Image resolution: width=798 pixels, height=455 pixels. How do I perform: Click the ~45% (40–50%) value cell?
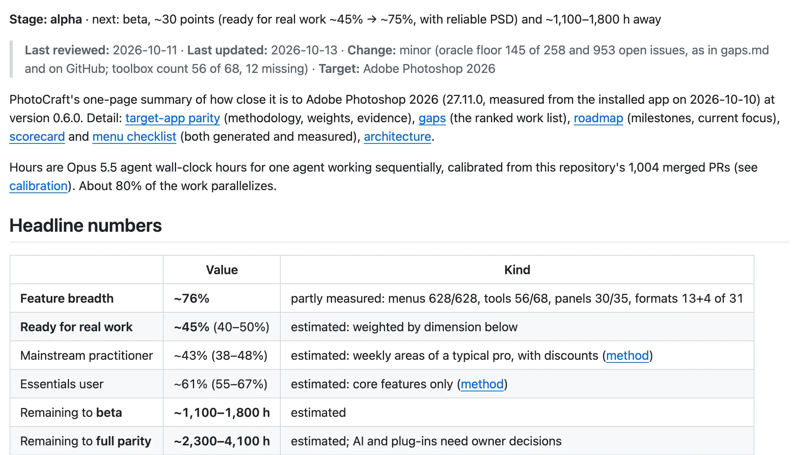(221, 327)
